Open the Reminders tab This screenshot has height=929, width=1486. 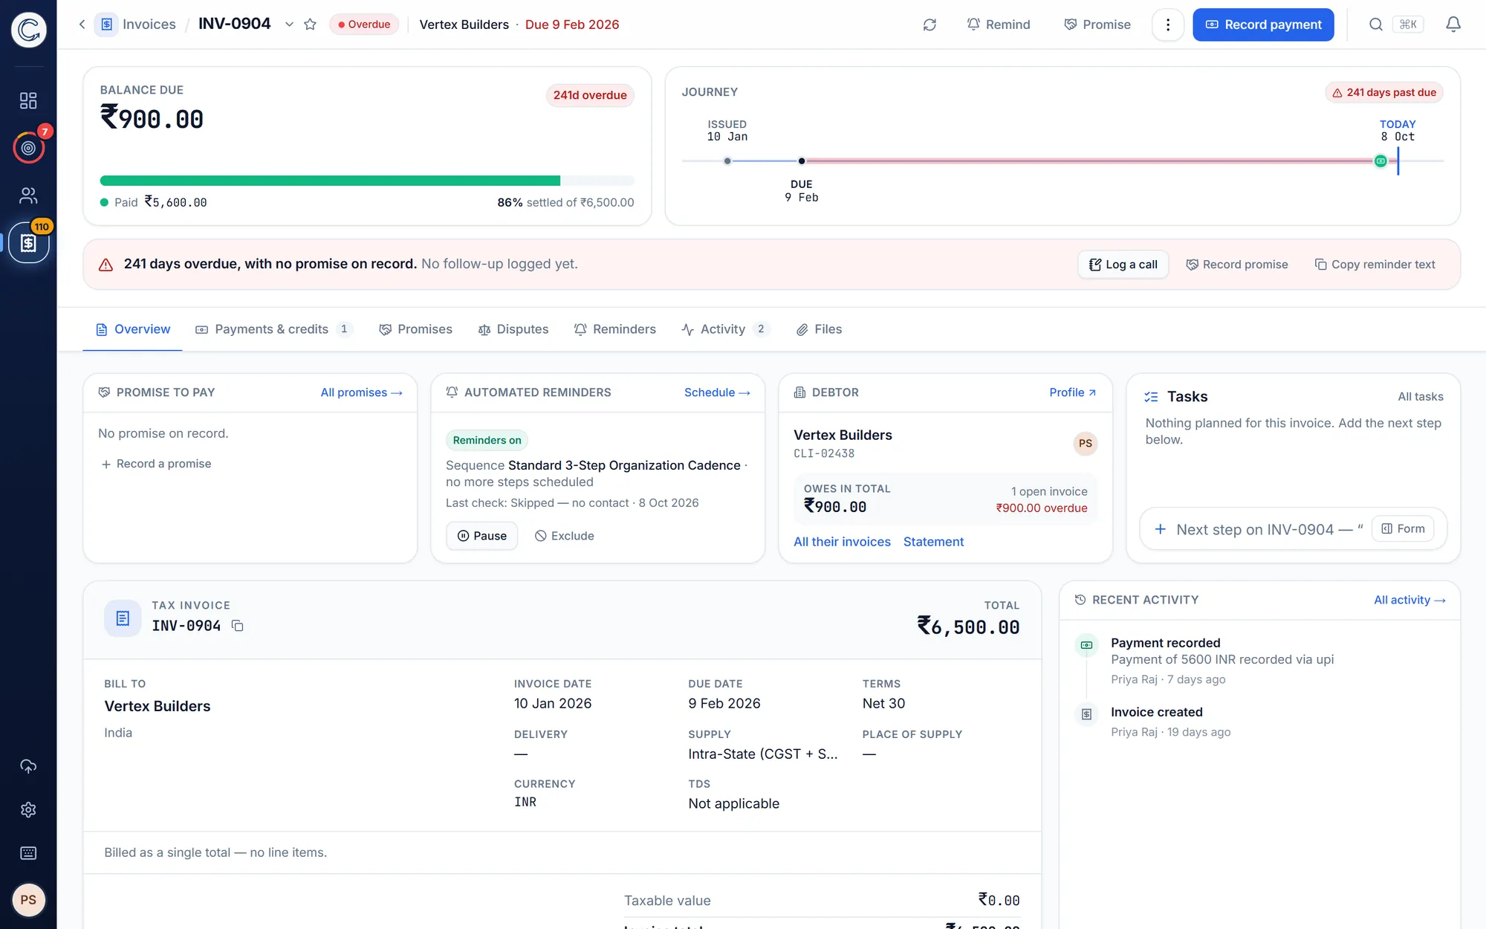615,329
